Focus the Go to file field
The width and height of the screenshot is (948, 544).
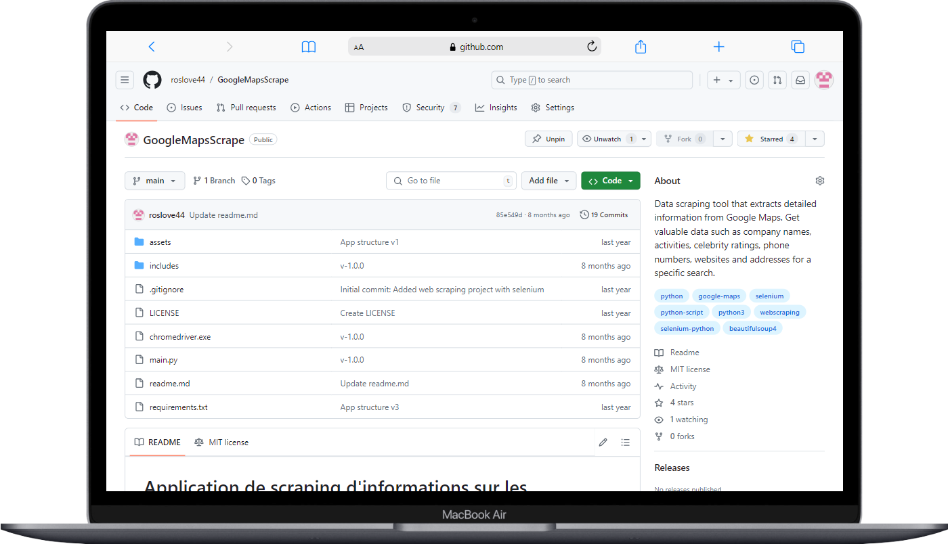[x=451, y=181]
